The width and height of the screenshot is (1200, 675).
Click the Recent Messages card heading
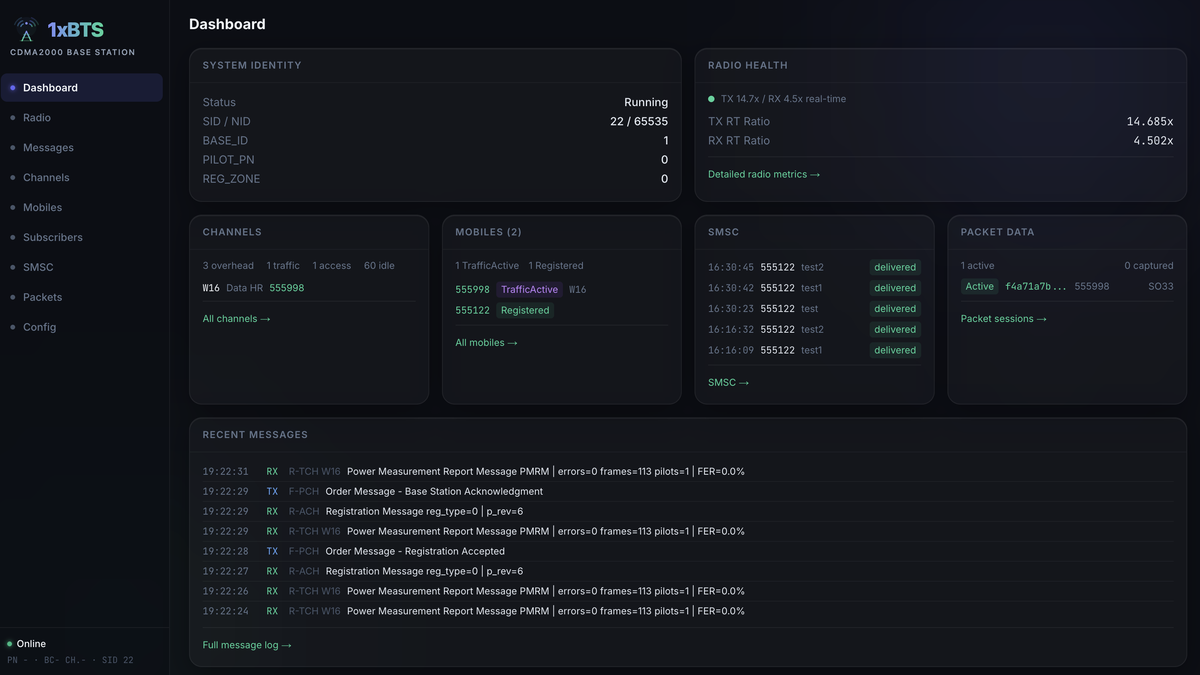click(255, 434)
